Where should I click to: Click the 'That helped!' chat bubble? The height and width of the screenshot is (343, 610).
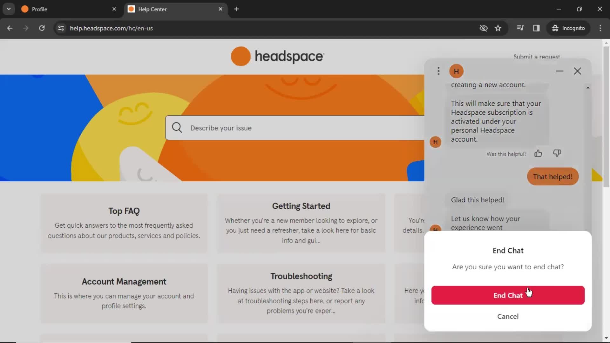coord(553,177)
